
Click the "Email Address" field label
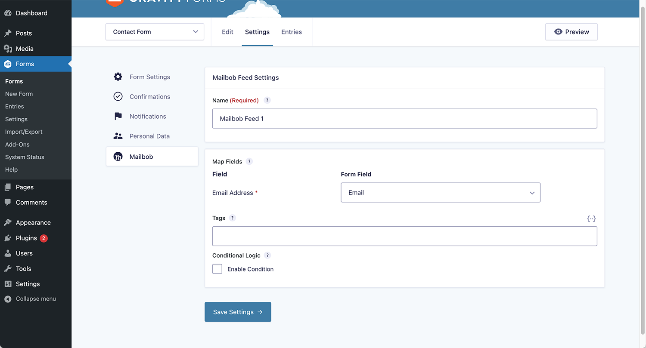(x=233, y=193)
